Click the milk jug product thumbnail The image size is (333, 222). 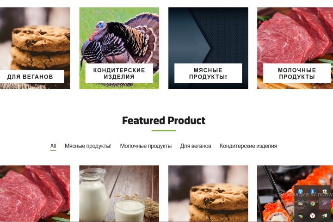[119, 193]
